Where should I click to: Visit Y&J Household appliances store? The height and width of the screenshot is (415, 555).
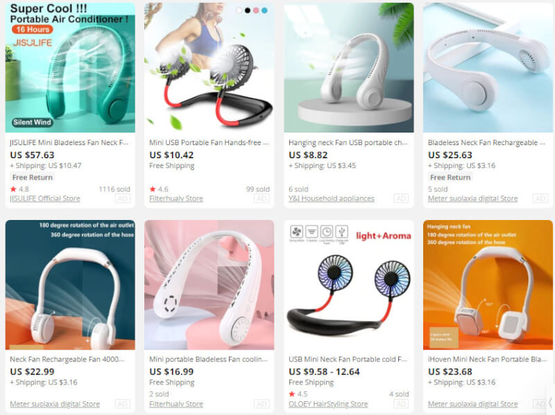tap(332, 198)
